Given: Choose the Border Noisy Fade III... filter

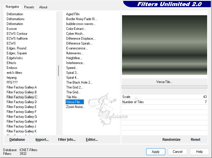Looking at the screenshot, I should 82,19.
